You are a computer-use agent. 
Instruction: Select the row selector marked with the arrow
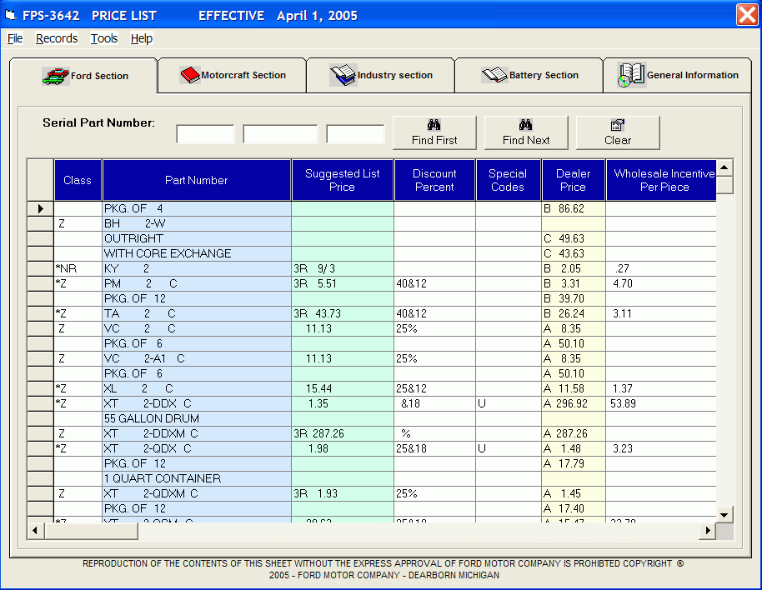tap(40, 209)
